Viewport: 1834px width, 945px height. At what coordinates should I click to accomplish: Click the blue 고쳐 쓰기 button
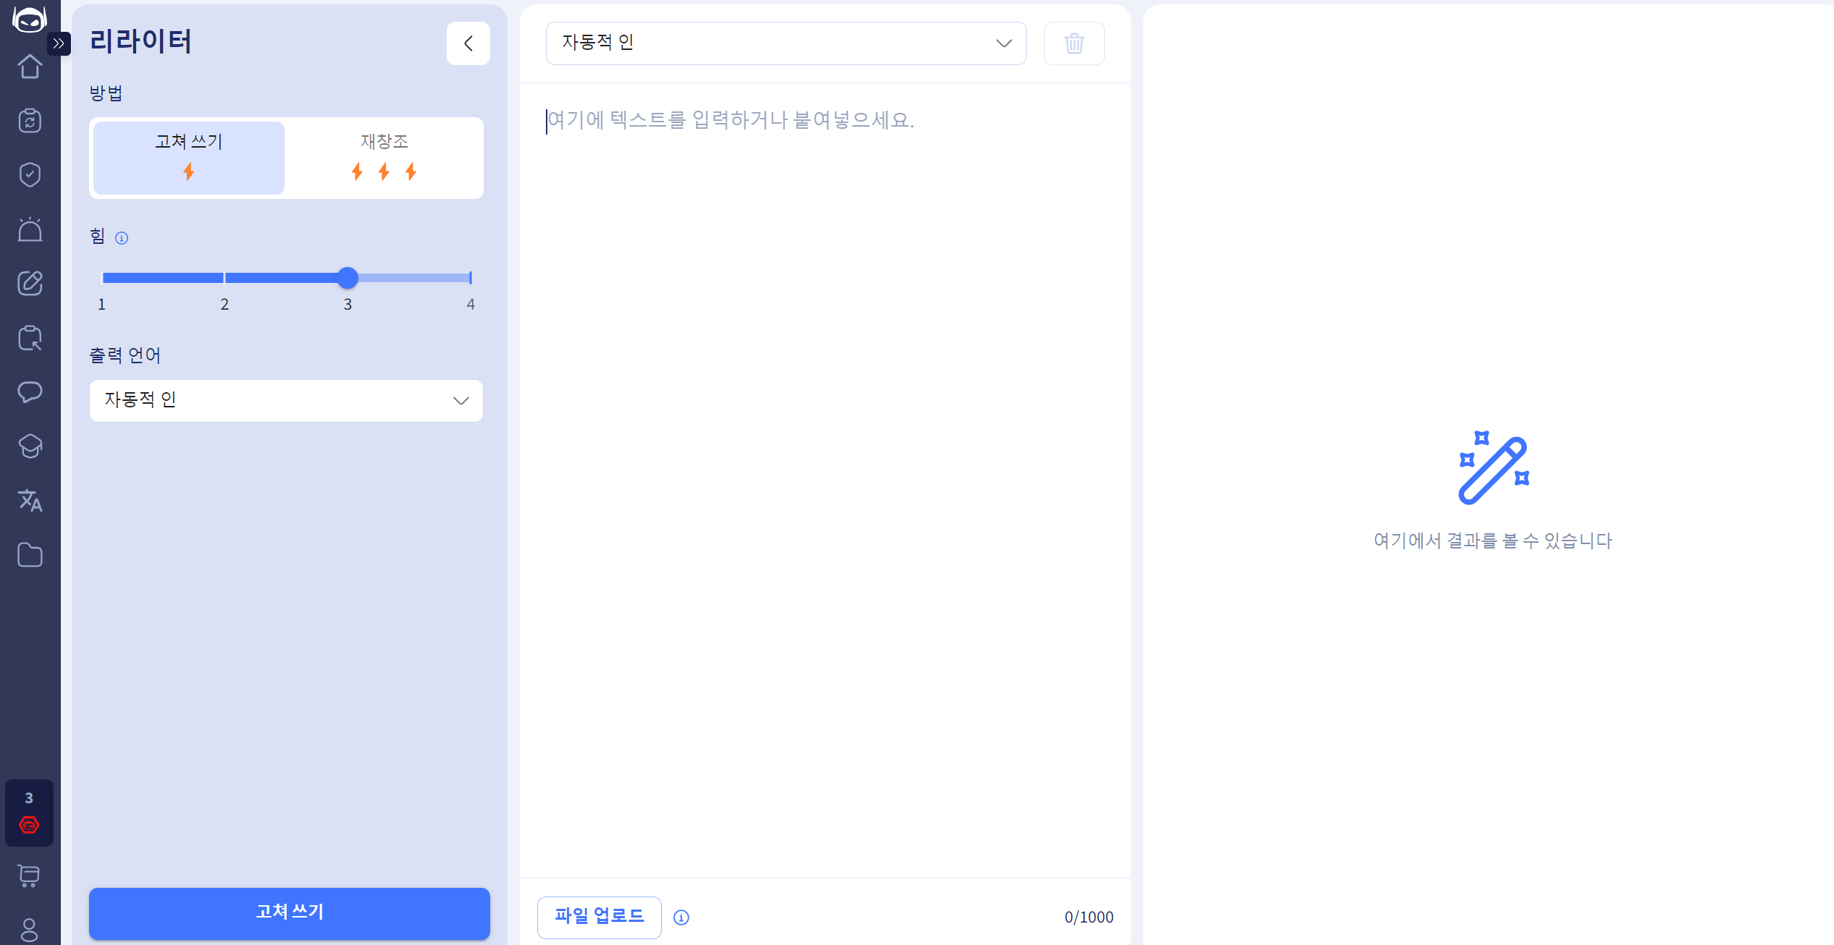(289, 913)
